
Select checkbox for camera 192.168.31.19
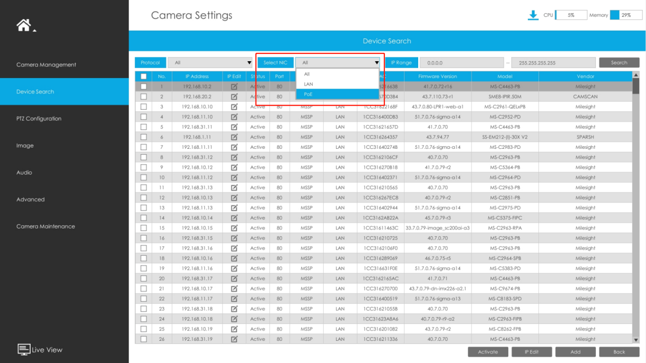pos(143,339)
